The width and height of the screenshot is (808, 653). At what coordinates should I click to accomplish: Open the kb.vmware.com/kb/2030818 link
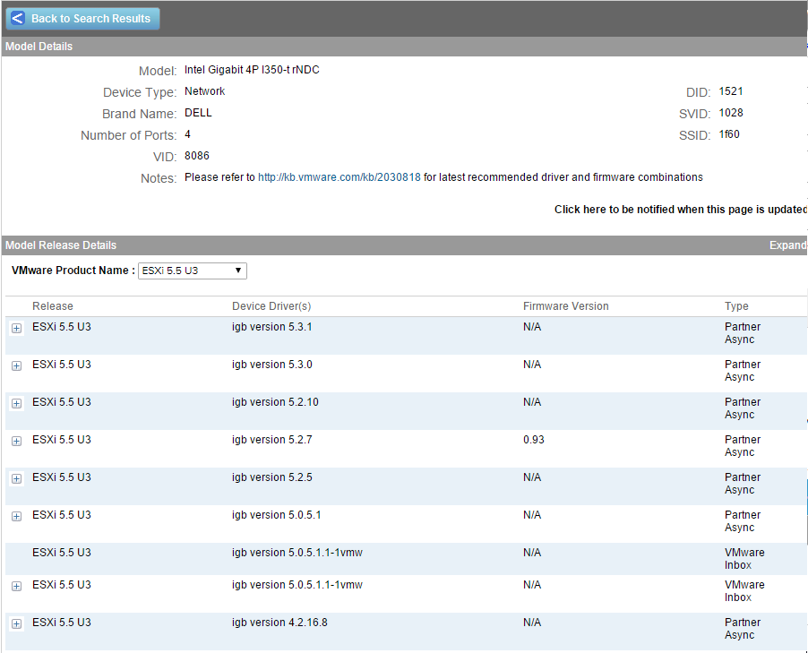339,176
